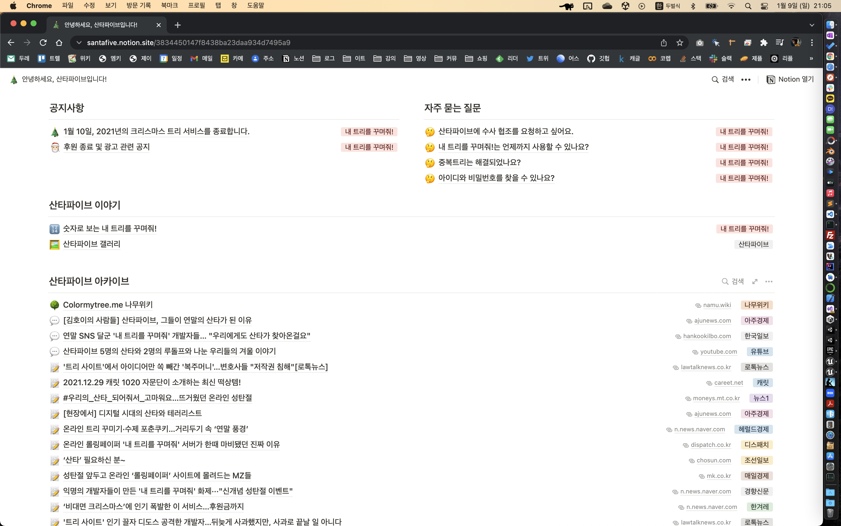841x526 pixels.
Task: Open a new browser tab
Action: click(177, 25)
